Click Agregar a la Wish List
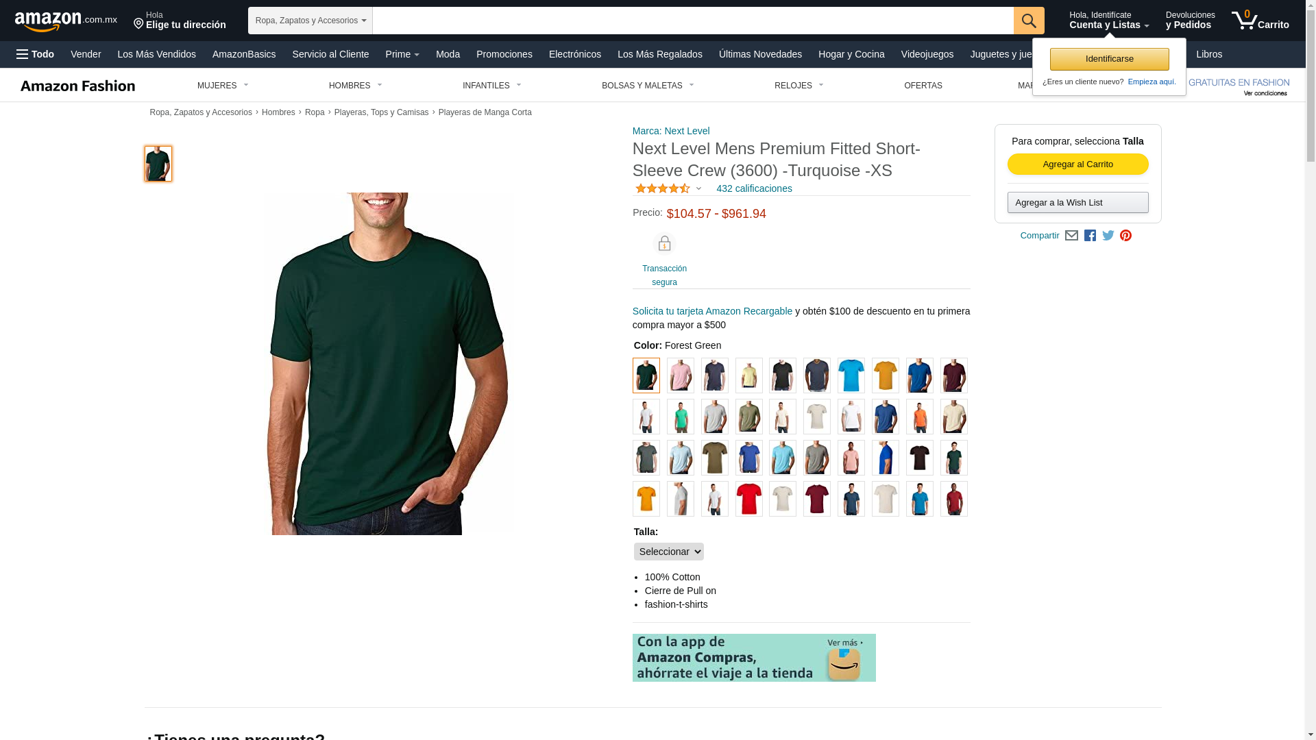Image resolution: width=1316 pixels, height=740 pixels. pyautogui.click(x=1078, y=203)
